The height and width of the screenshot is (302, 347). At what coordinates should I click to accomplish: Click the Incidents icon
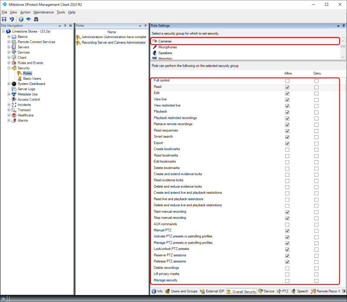coord(14,105)
